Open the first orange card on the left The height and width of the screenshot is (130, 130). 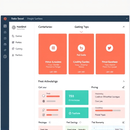pyautogui.click(x=53, y=54)
